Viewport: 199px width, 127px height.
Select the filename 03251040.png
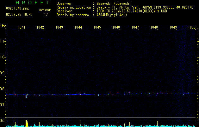17,8
